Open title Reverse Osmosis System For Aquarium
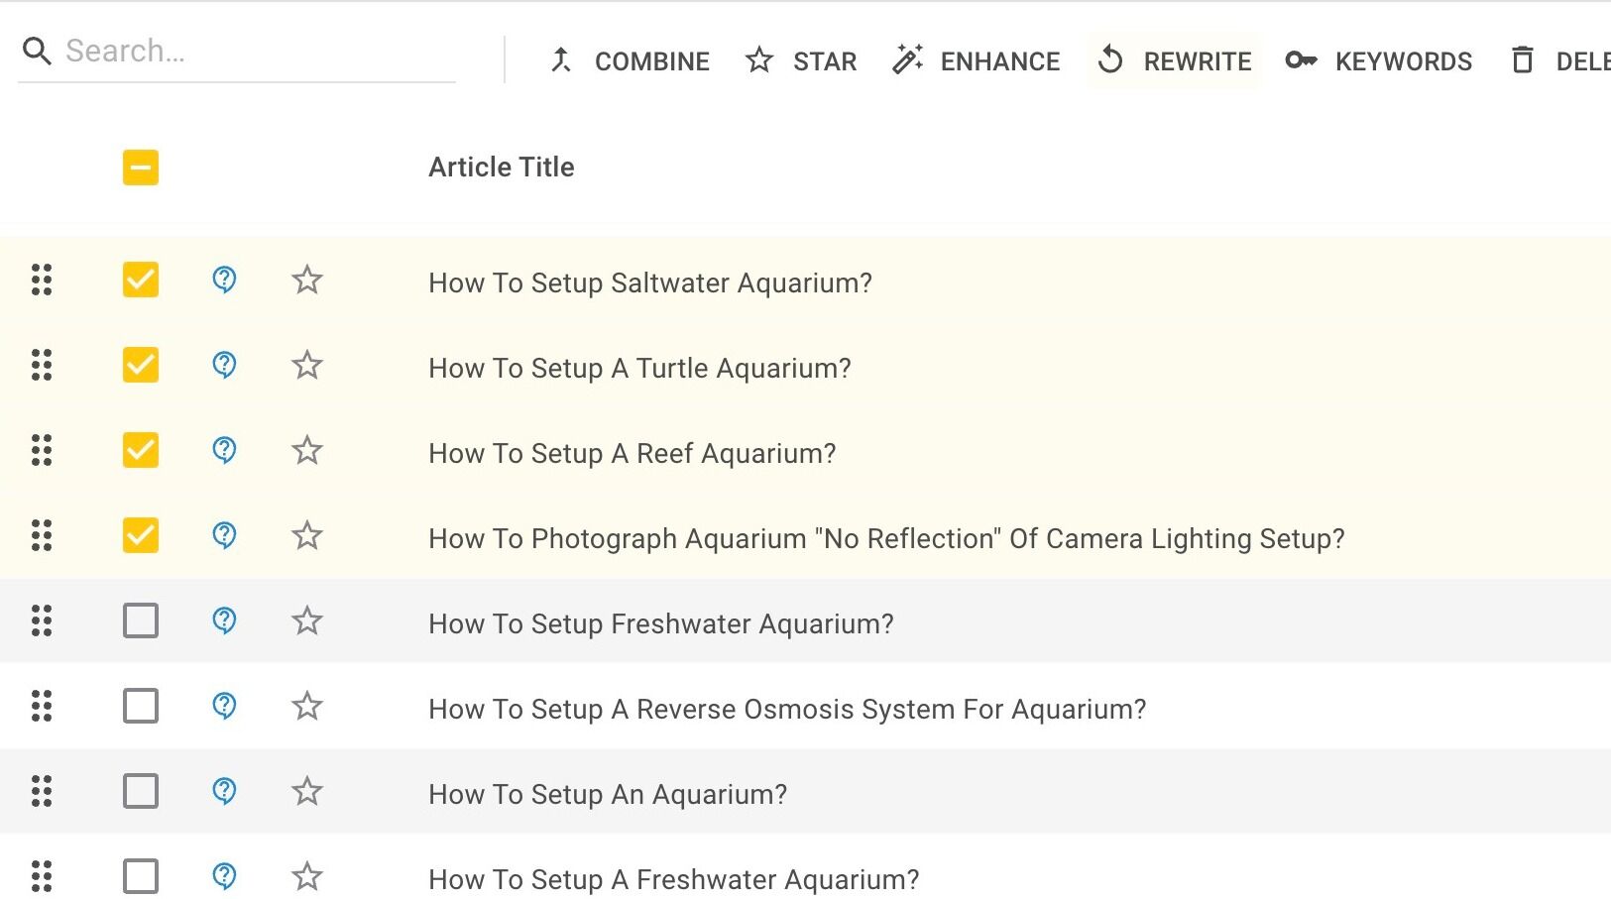This screenshot has width=1611, height=899. (x=787, y=710)
